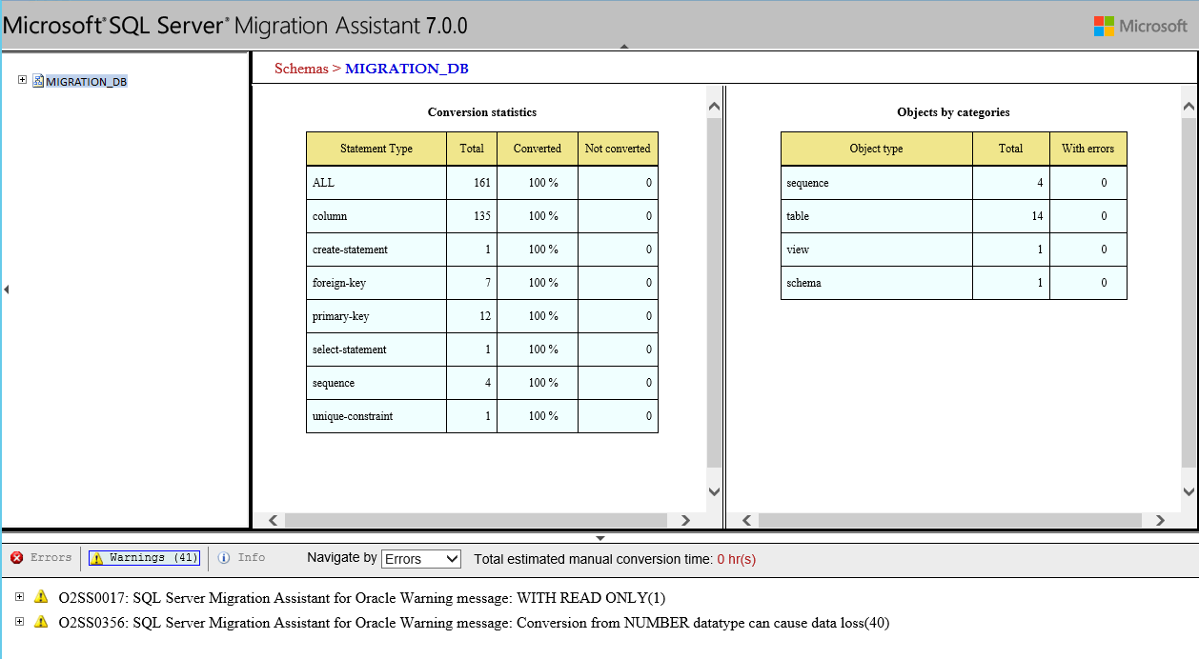Toggle the Info message filter

[241, 558]
